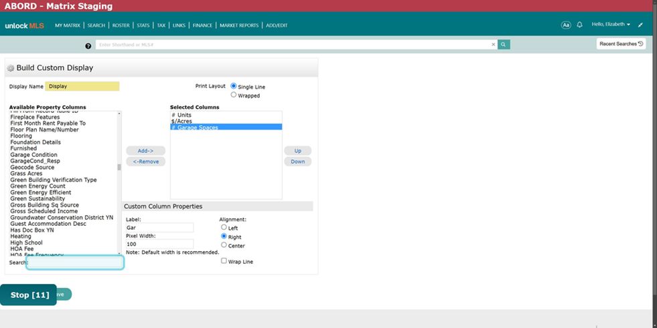Select Green Energy Count column

38,186
